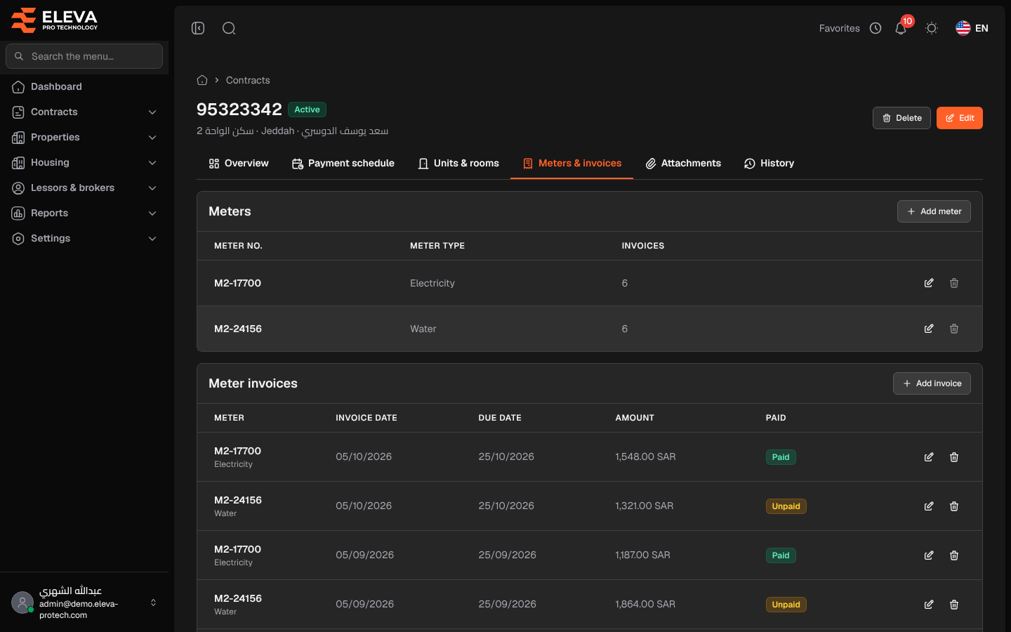Open the search magnifier in top bar
Viewport: 1011px width, 632px height.
(x=229, y=28)
